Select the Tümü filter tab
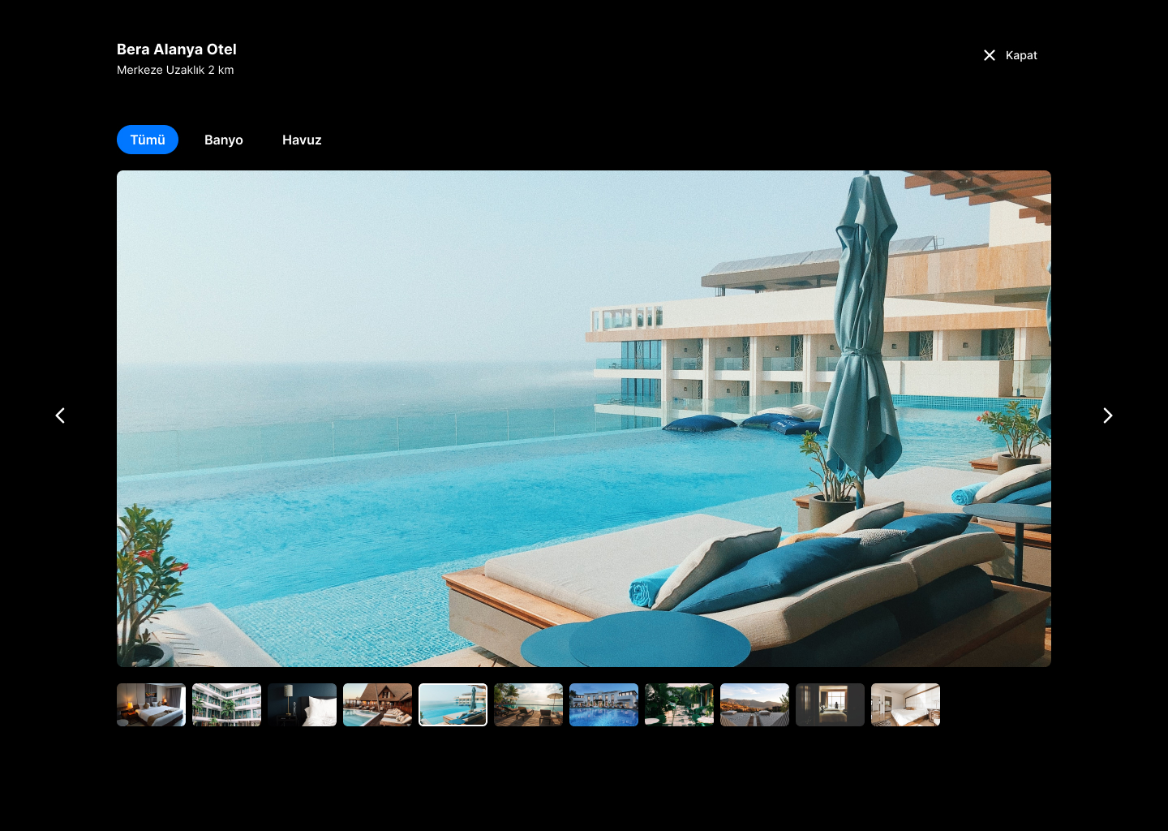This screenshot has width=1168, height=831. (148, 140)
